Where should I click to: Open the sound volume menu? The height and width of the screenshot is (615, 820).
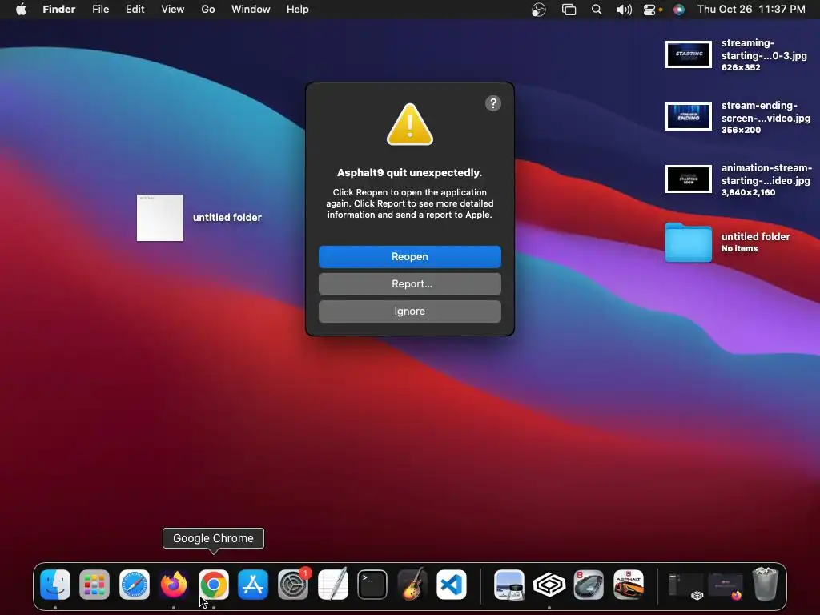[623, 10]
